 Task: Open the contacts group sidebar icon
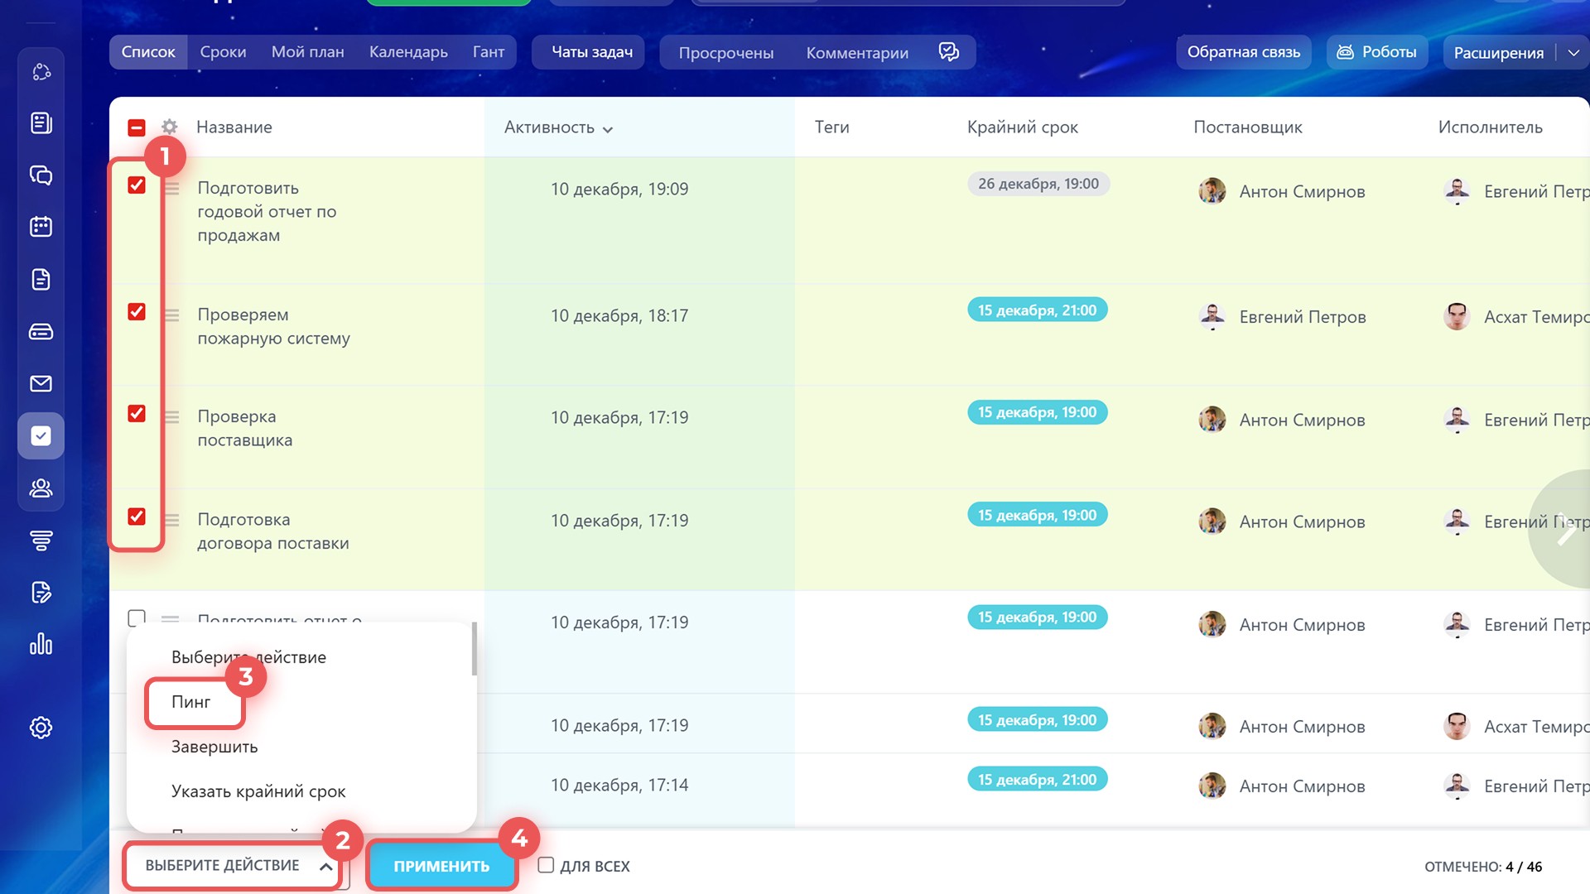pos(41,488)
